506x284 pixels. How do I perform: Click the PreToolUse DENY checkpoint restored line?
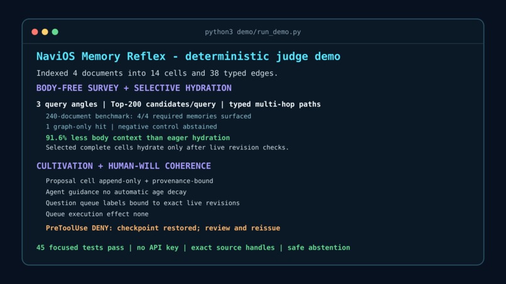(163, 228)
